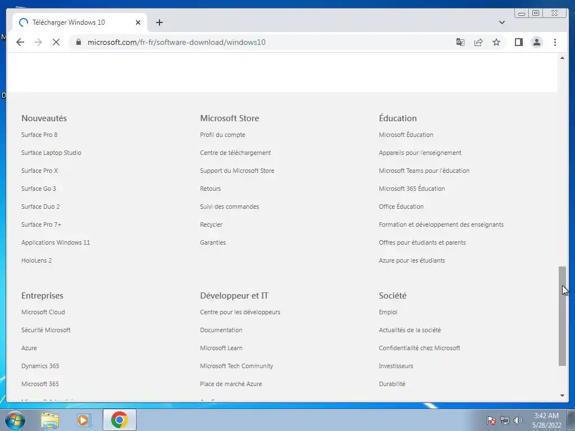Open Sécurité Microsoft link
This screenshot has height=431, width=575.
[x=46, y=330]
